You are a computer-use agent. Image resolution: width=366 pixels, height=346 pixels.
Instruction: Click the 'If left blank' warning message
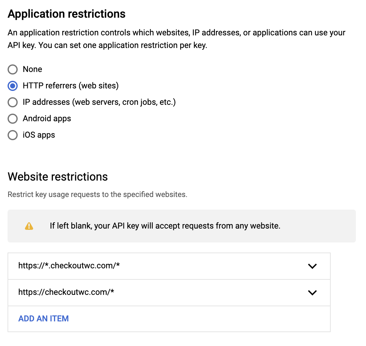point(165,226)
